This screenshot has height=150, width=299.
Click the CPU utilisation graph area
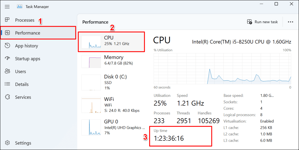[x=222, y=69]
